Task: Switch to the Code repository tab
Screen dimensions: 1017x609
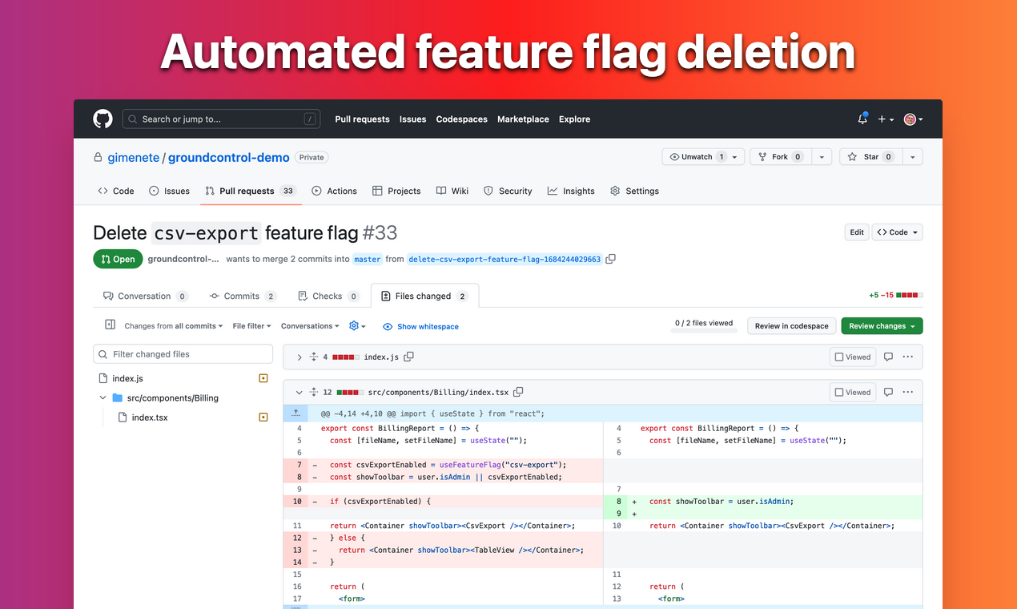Action: (x=116, y=191)
